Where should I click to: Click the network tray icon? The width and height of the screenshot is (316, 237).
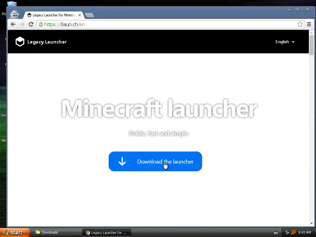point(287,232)
